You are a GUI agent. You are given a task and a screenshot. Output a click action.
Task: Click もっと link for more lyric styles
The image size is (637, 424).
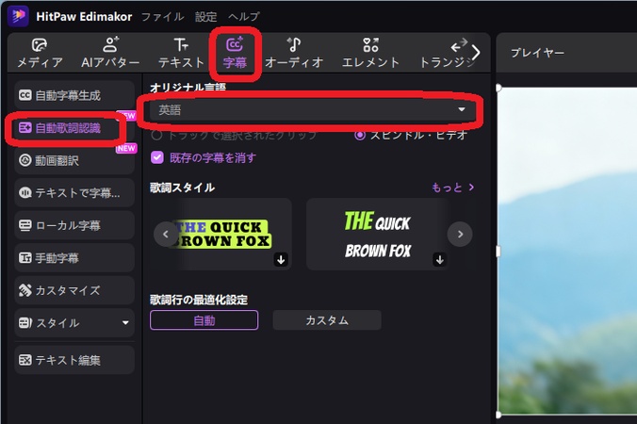point(452,188)
